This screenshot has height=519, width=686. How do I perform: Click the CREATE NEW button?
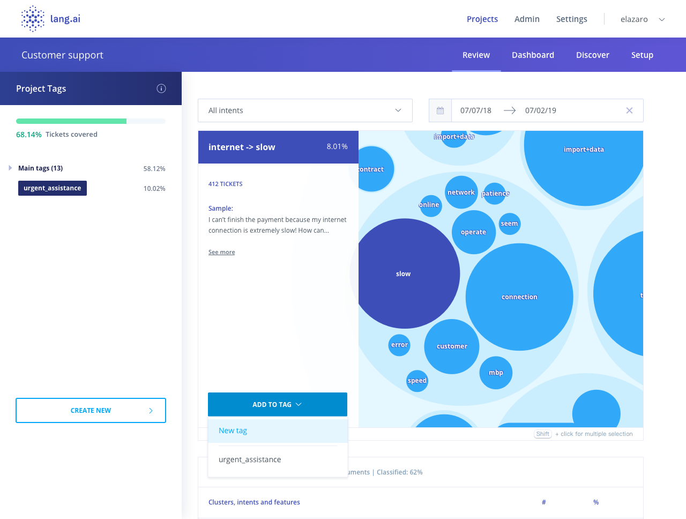coord(91,410)
